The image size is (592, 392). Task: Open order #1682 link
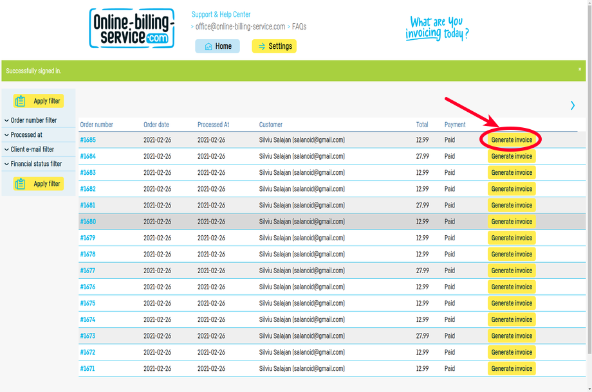pyautogui.click(x=88, y=189)
